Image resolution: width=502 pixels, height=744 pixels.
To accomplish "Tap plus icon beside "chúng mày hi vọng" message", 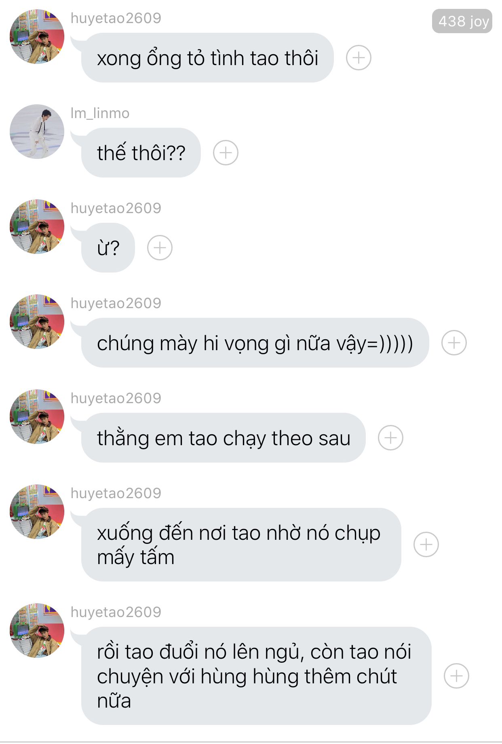I will point(454,343).
